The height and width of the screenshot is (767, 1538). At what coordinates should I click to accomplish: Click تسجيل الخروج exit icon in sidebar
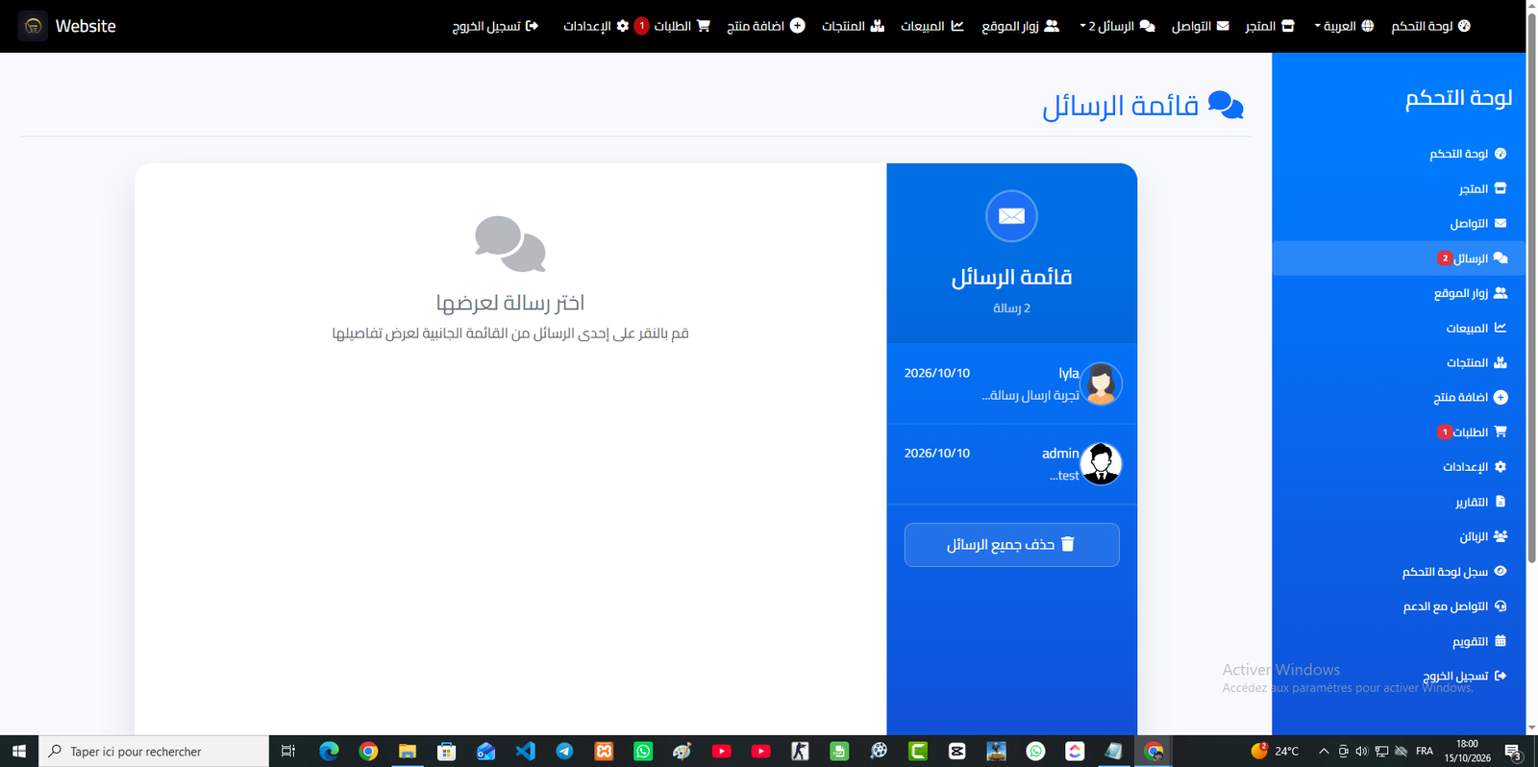coord(1501,676)
